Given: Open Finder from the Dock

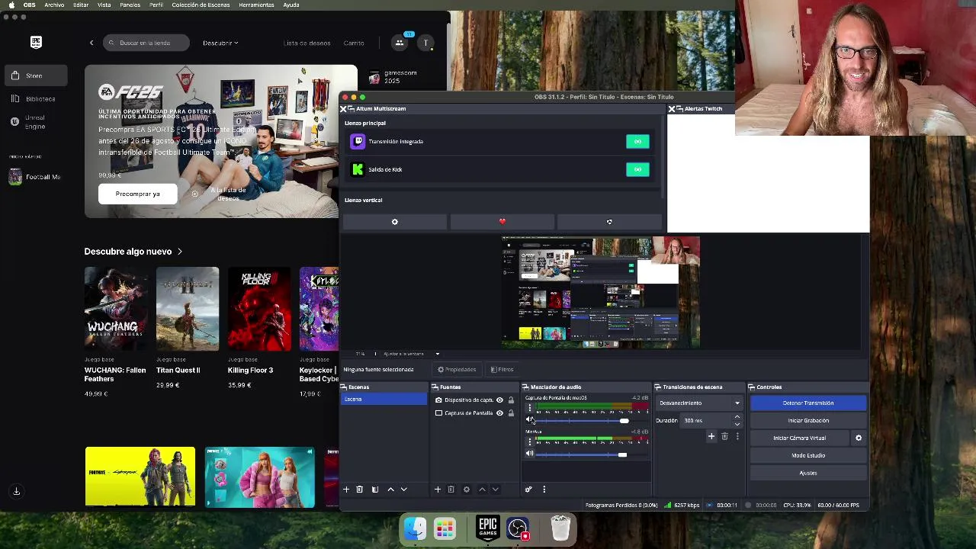Looking at the screenshot, I should pos(416,528).
